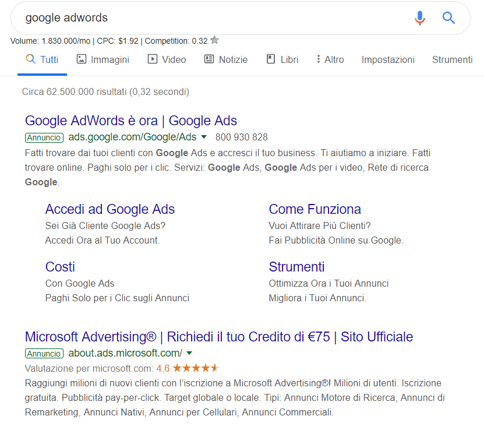Screen dimensions: 484x430
Task: Click the text Paghi Solo per i Clic sugli Annunci
Action: pos(117,298)
